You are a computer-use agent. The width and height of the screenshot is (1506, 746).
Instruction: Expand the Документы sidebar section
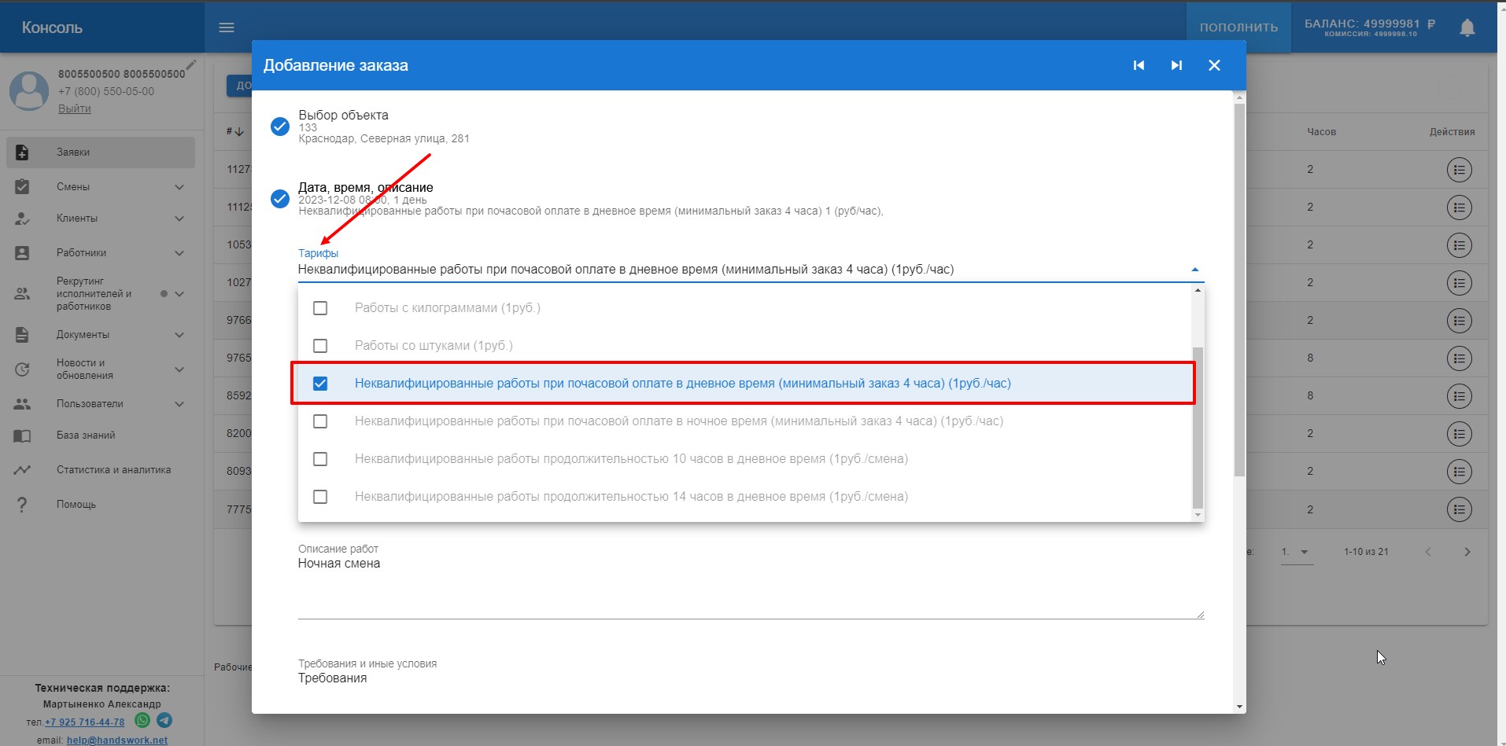(179, 335)
